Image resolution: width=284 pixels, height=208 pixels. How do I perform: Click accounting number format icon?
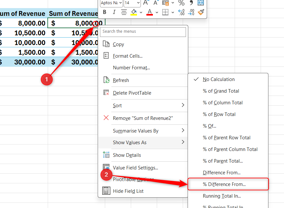pyautogui.click(x=165, y=3)
